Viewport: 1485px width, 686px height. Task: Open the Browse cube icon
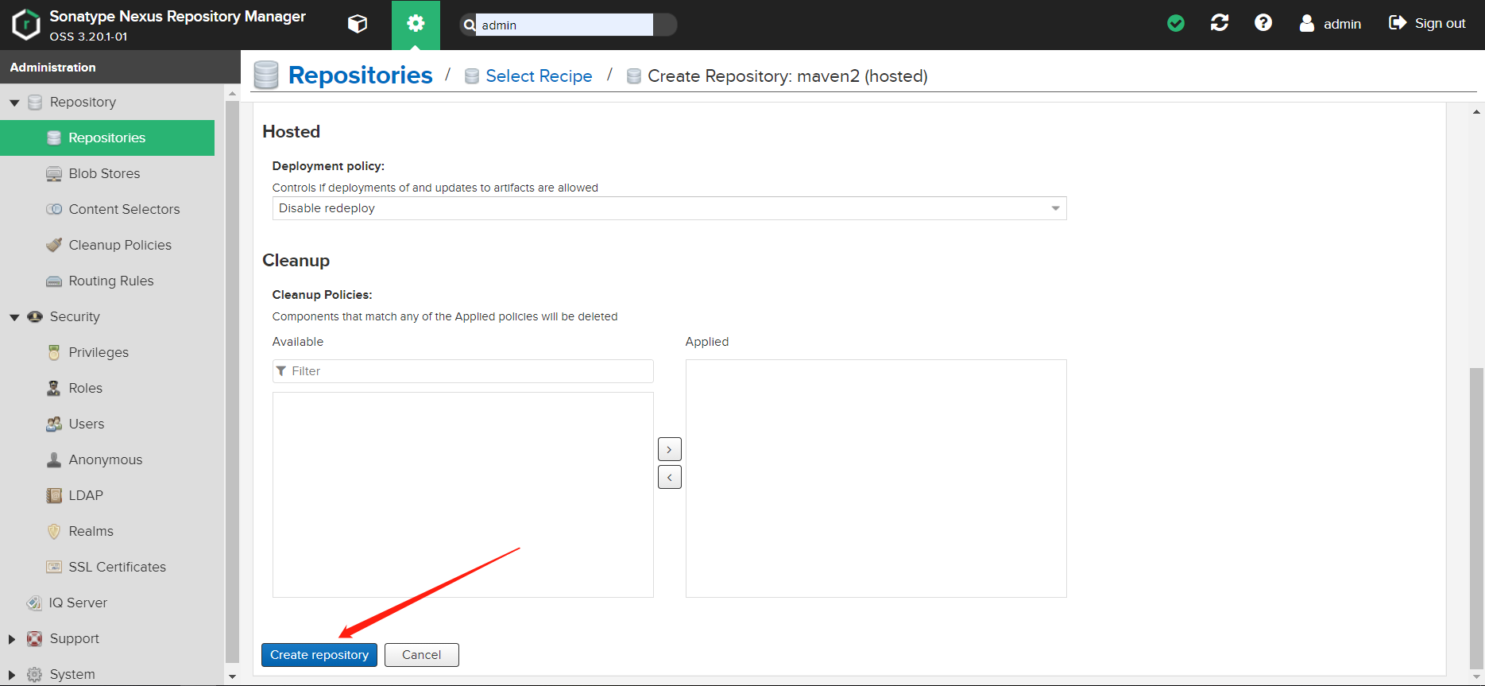pyautogui.click(x=358, y=25)
